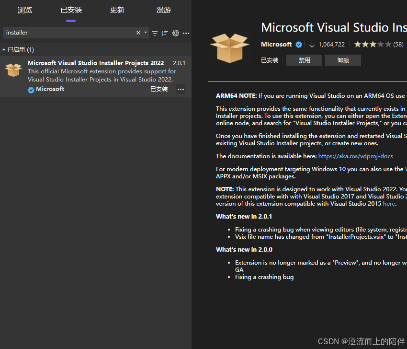Viewport: 407px width, 349px height.
Task: Open the more options ellipsis near search
Action: point(186,33)
